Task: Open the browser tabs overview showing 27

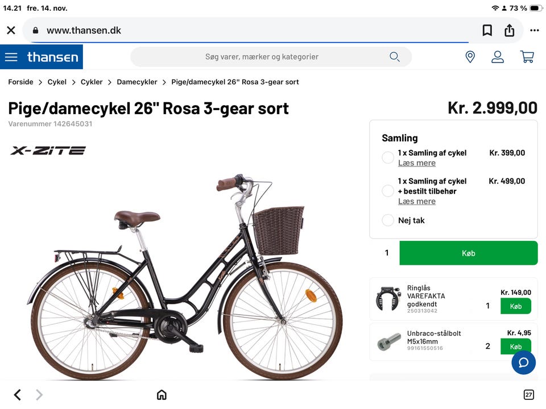Action: pyautogui.click(x=528, y=395)
